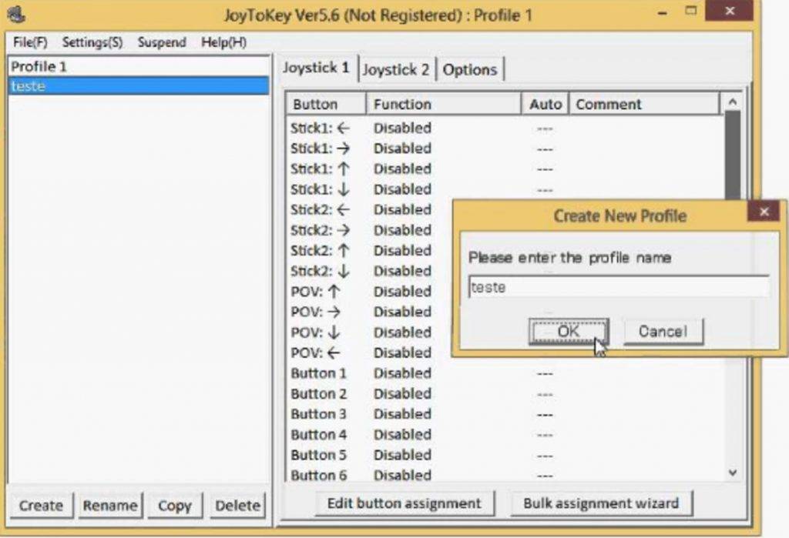Click the Rename profile button
Viewport: 789px width, 538px height.
coord(110,506)
